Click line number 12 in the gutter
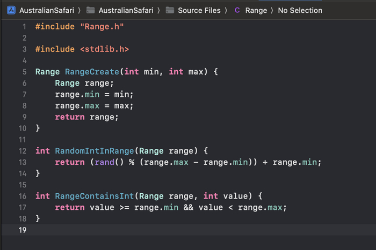Viewport: 376px width, 250px height. click(x=22, y=150)
